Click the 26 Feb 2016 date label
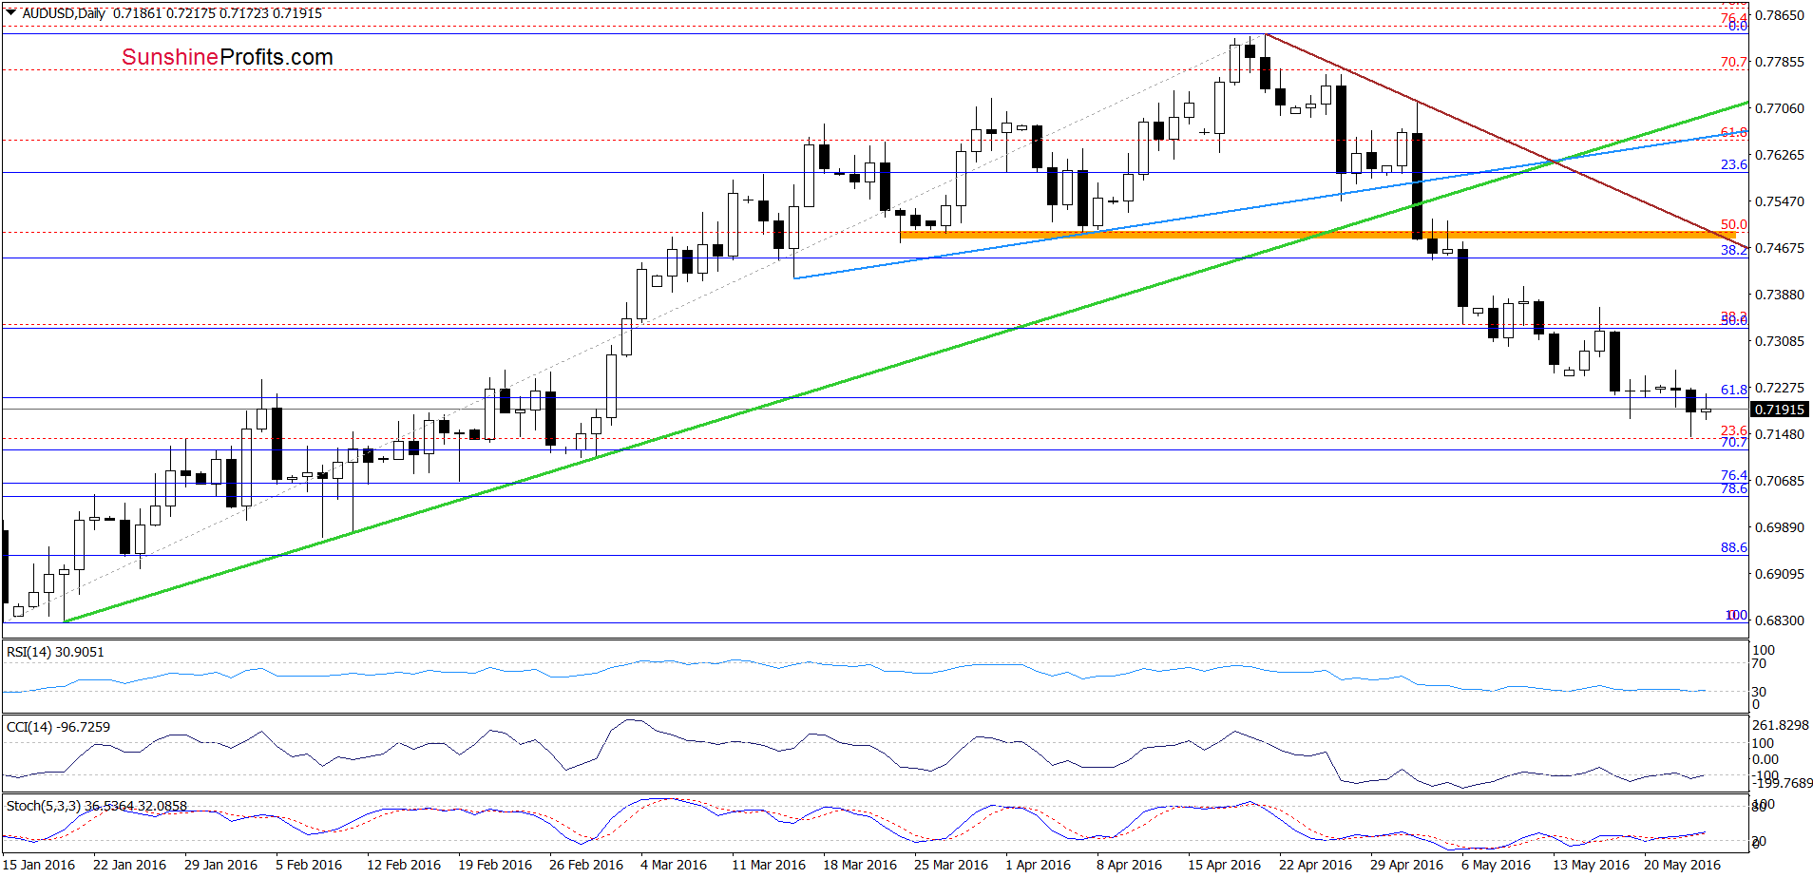The height and width of the screenshot is (878, 1813). point(586,865)
